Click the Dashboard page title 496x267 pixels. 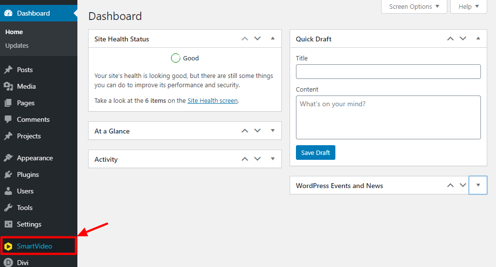[115, 16]
